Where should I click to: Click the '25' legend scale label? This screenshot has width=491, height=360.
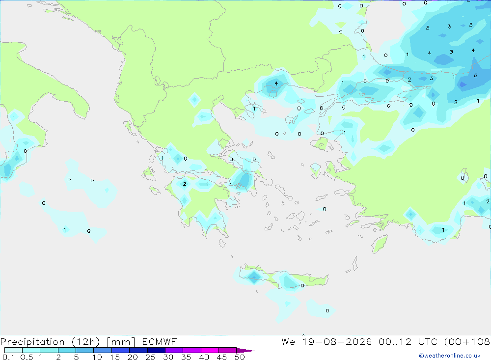150,357
